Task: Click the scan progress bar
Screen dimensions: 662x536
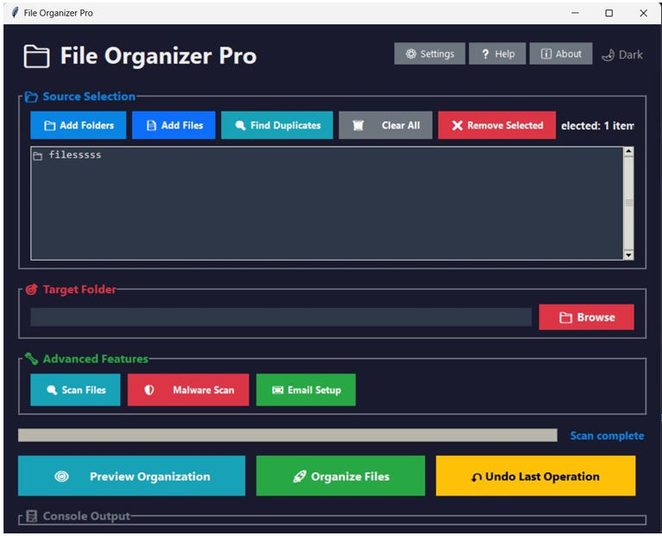Action: 288,435
